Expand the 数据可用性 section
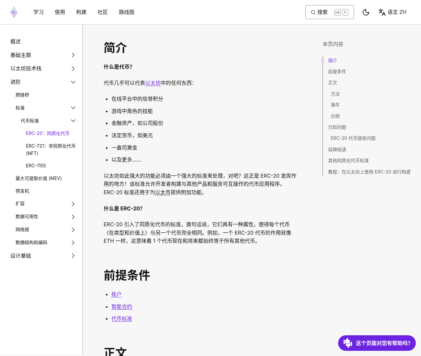 click(x=73, y=217)
